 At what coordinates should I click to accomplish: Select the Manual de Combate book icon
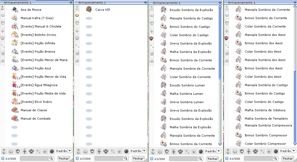pos(14,118)
